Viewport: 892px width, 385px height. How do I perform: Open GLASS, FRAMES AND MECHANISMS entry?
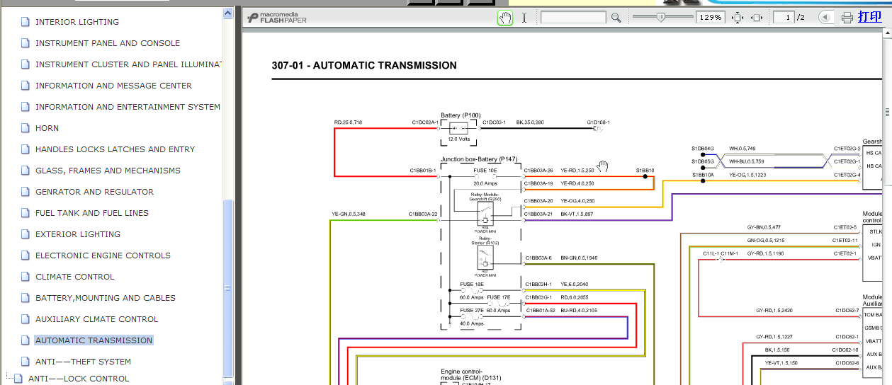coord(108,171)
